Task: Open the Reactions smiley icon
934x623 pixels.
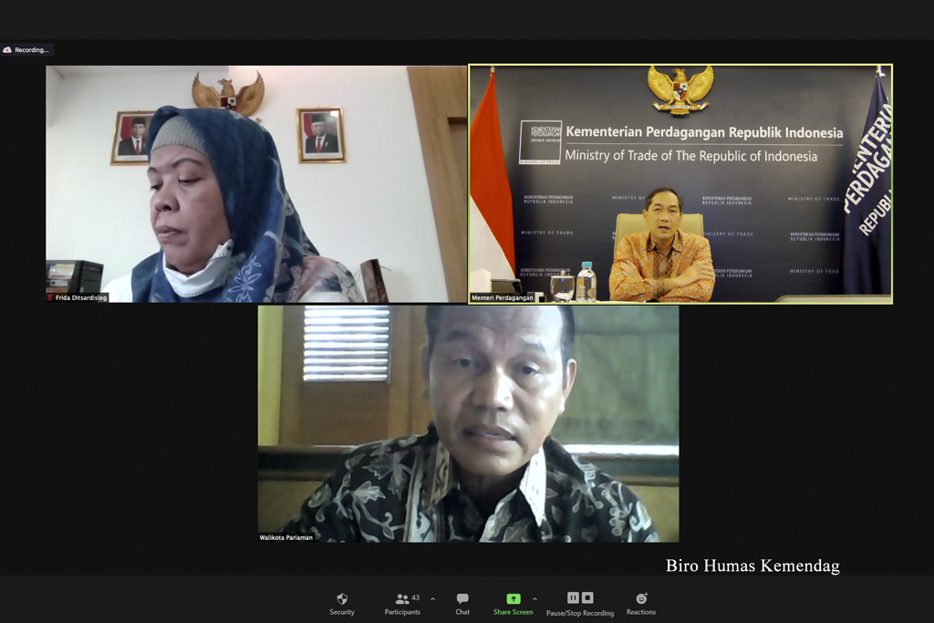Action: (x=641, y=598)
